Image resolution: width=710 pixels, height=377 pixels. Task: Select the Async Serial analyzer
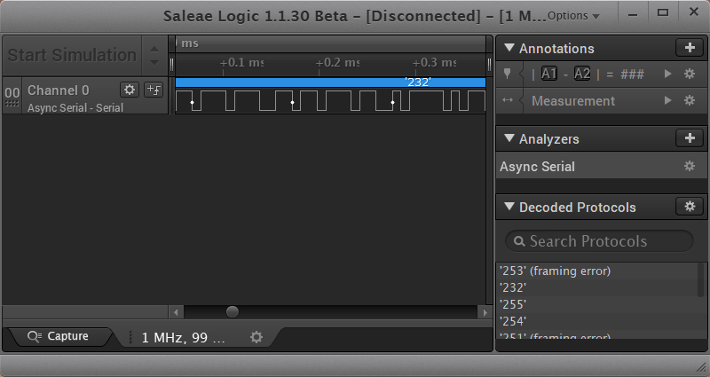602,166
